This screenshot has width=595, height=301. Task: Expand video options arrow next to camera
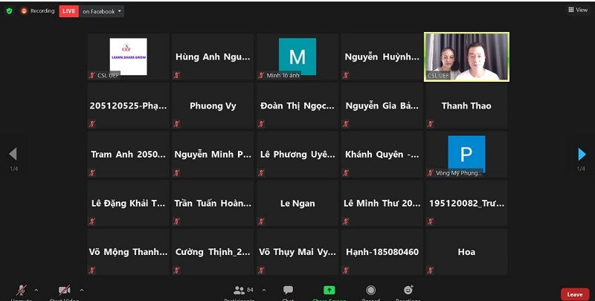click(81, 290)
